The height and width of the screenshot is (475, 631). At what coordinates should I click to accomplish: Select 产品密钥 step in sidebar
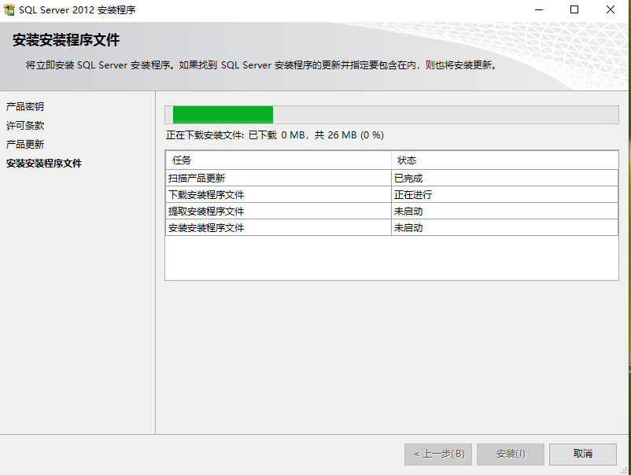click(25, 107)
